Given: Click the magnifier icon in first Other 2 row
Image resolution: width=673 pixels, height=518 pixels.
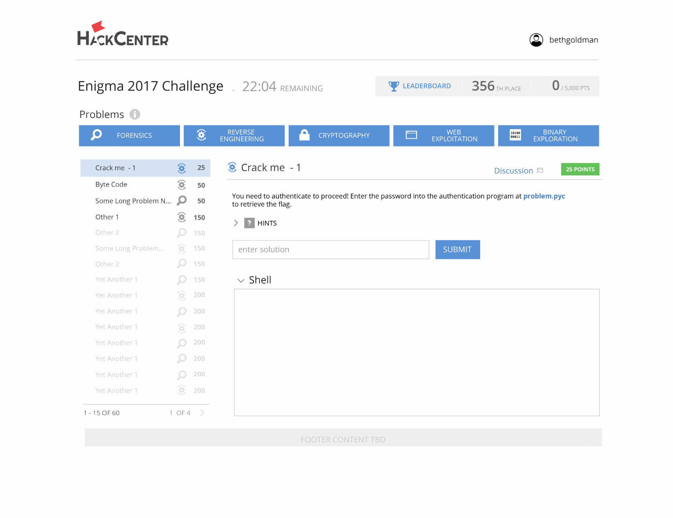Looking at the screenshot, I should click(x=181, y=233).
